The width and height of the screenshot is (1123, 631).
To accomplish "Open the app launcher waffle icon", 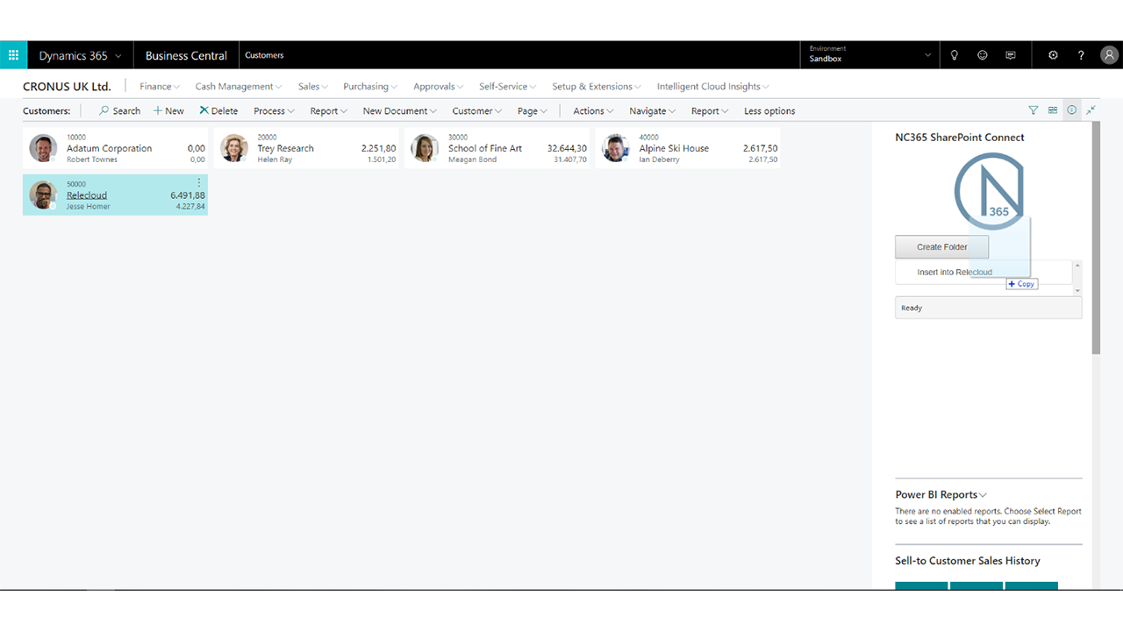I will 13,55.
